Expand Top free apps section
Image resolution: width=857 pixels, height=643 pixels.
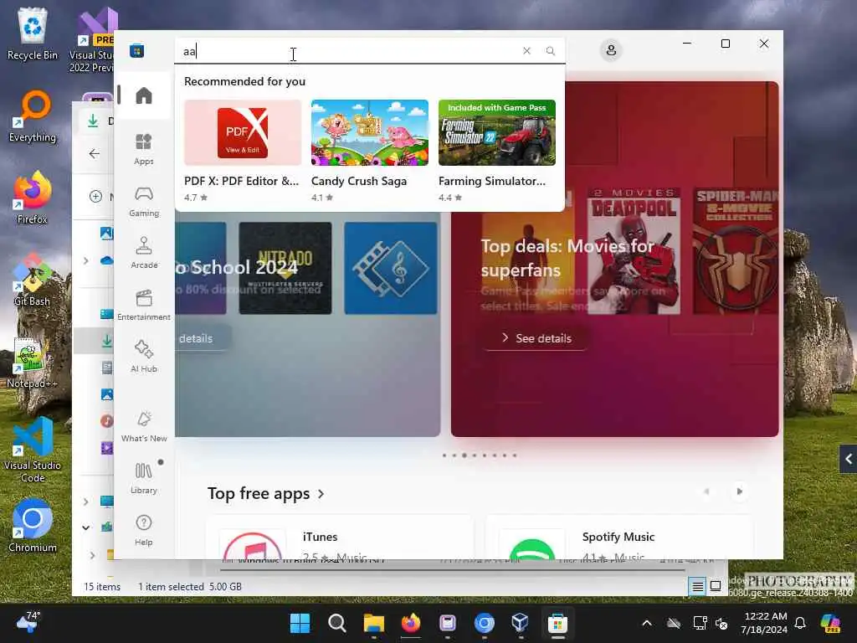click(x=265, y=494)
